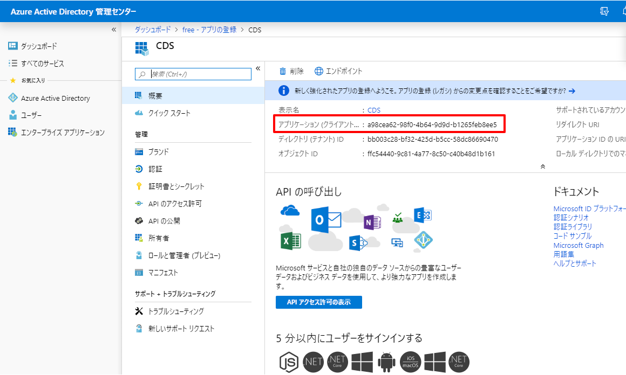
Task: Click the first .NET platform icon
Action: tap(313, 362)
